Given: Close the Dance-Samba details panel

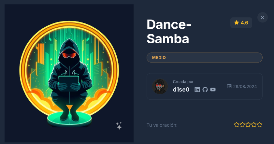Looking at the screenshot, I should pyautogui.click(x=263, y=18).
